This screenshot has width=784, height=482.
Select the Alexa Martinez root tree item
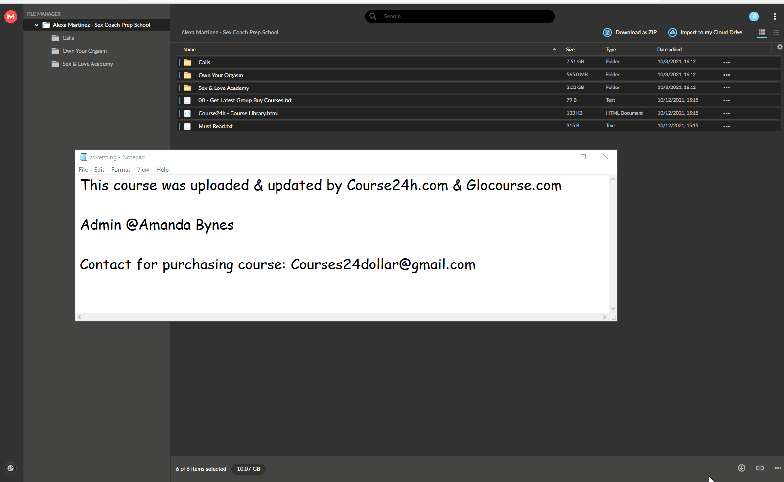click(96, 25)
